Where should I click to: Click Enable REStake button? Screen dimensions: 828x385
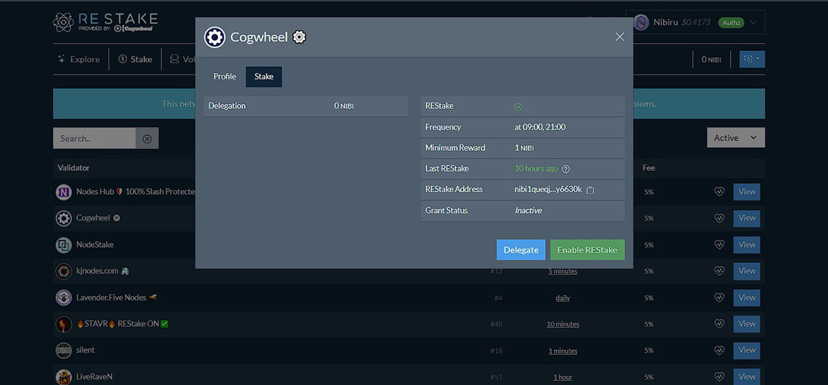[x=587, y=250]
